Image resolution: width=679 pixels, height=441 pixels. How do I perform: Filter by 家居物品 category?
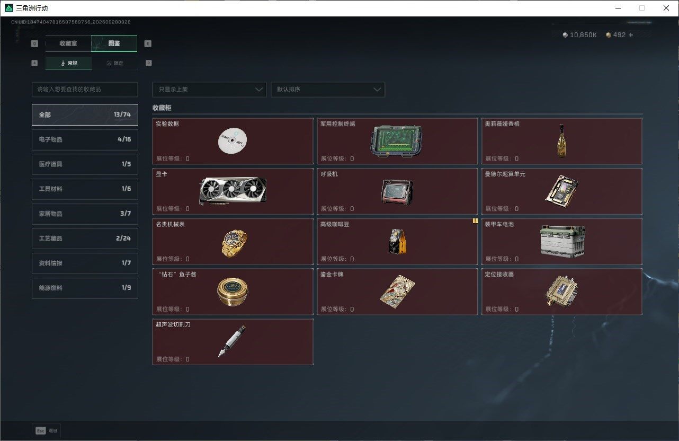coord(85,214)
